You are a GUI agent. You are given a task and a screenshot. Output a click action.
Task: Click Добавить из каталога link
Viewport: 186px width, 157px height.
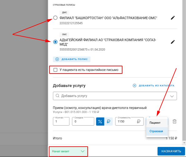click(153, 85)
